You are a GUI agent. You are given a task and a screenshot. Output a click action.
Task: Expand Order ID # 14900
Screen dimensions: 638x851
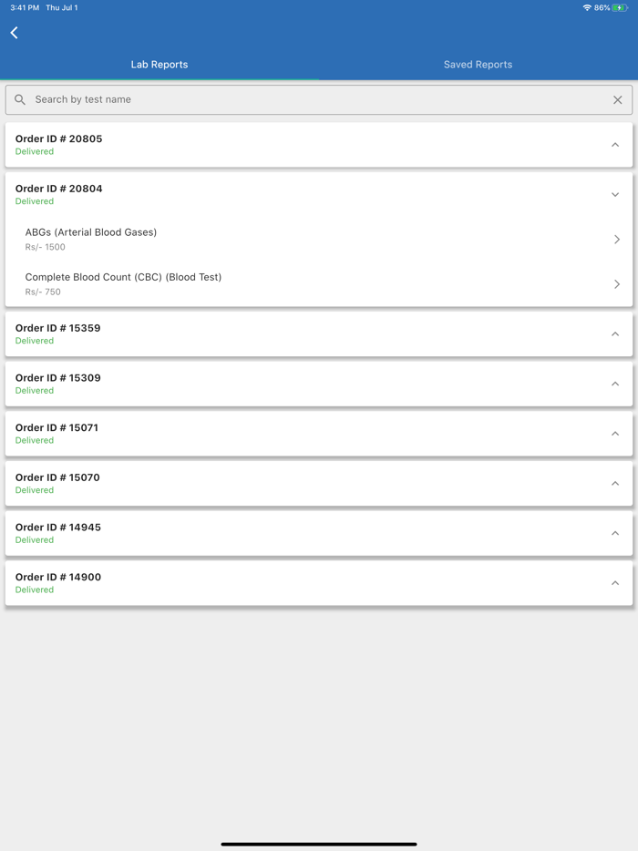[615, 582]
